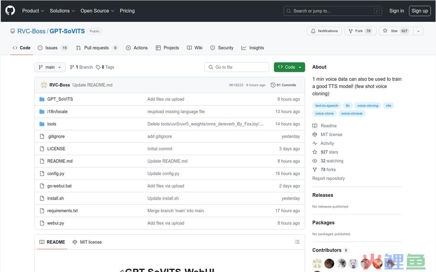Open the GPT-SoVITS repository link
The width and height of the screenshot is (436, 272).
67,31
